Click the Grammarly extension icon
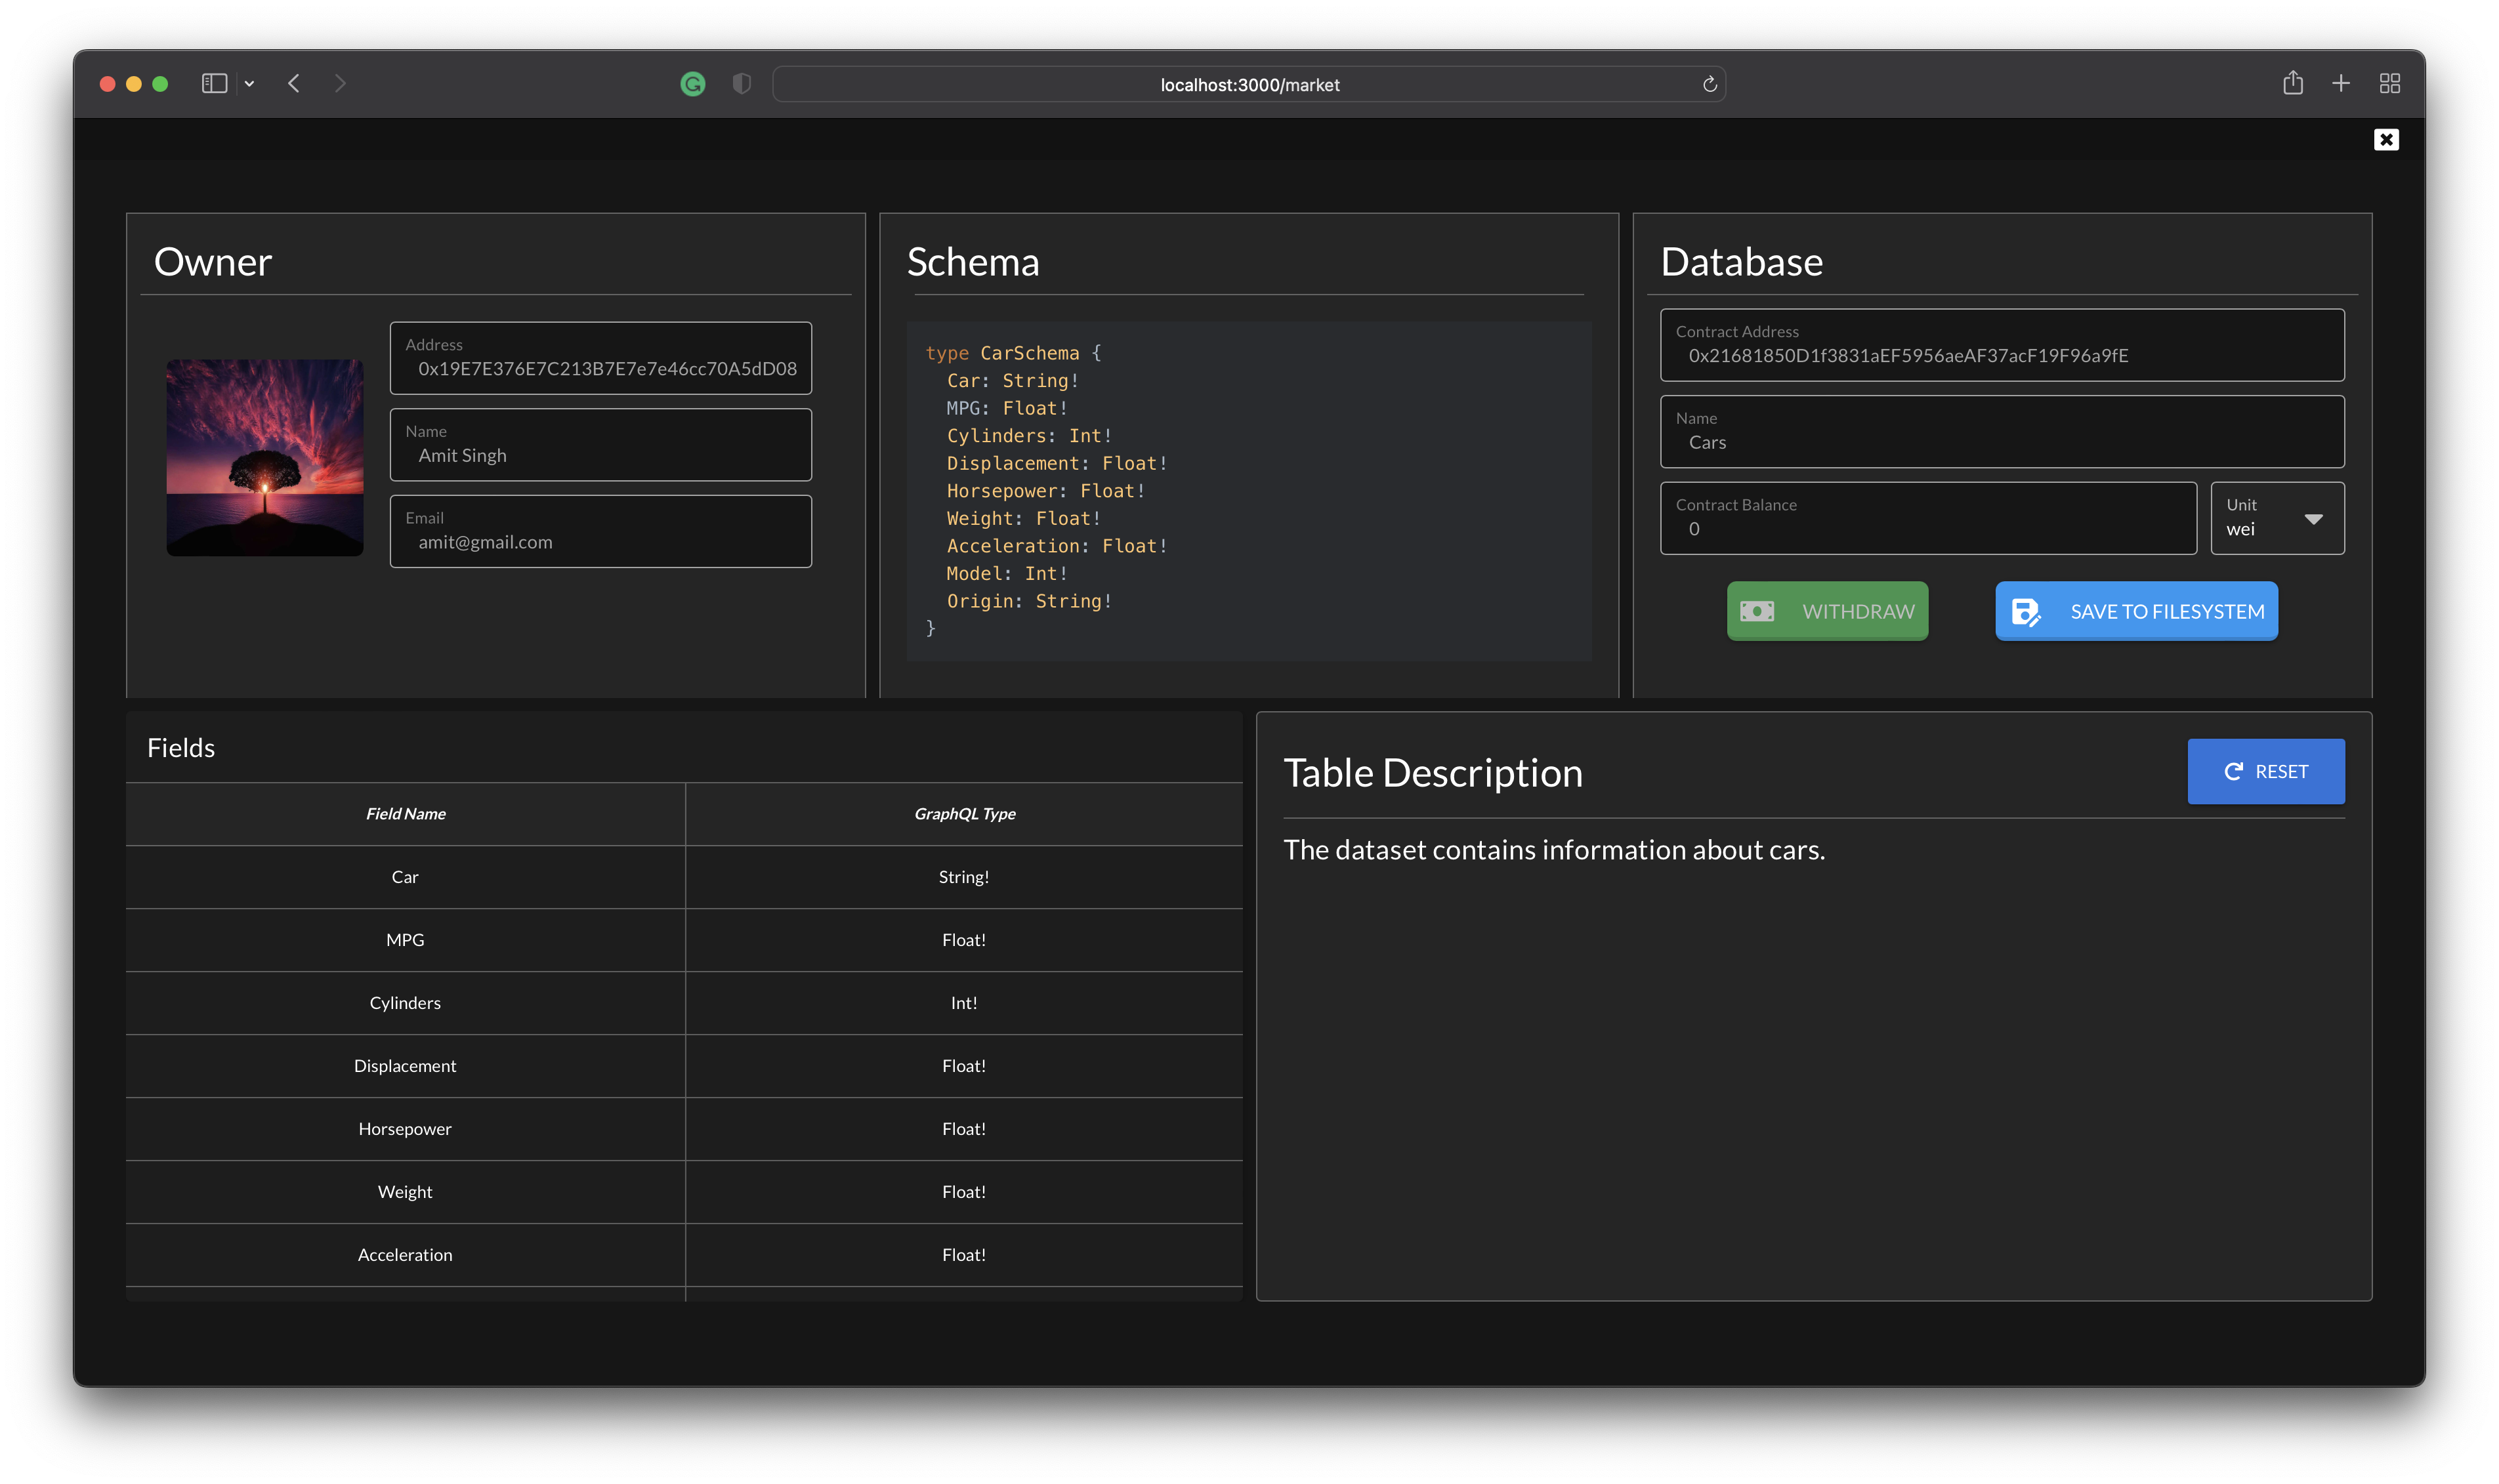Screen dimensions: 2499x1484 click(x=692, y=84)
